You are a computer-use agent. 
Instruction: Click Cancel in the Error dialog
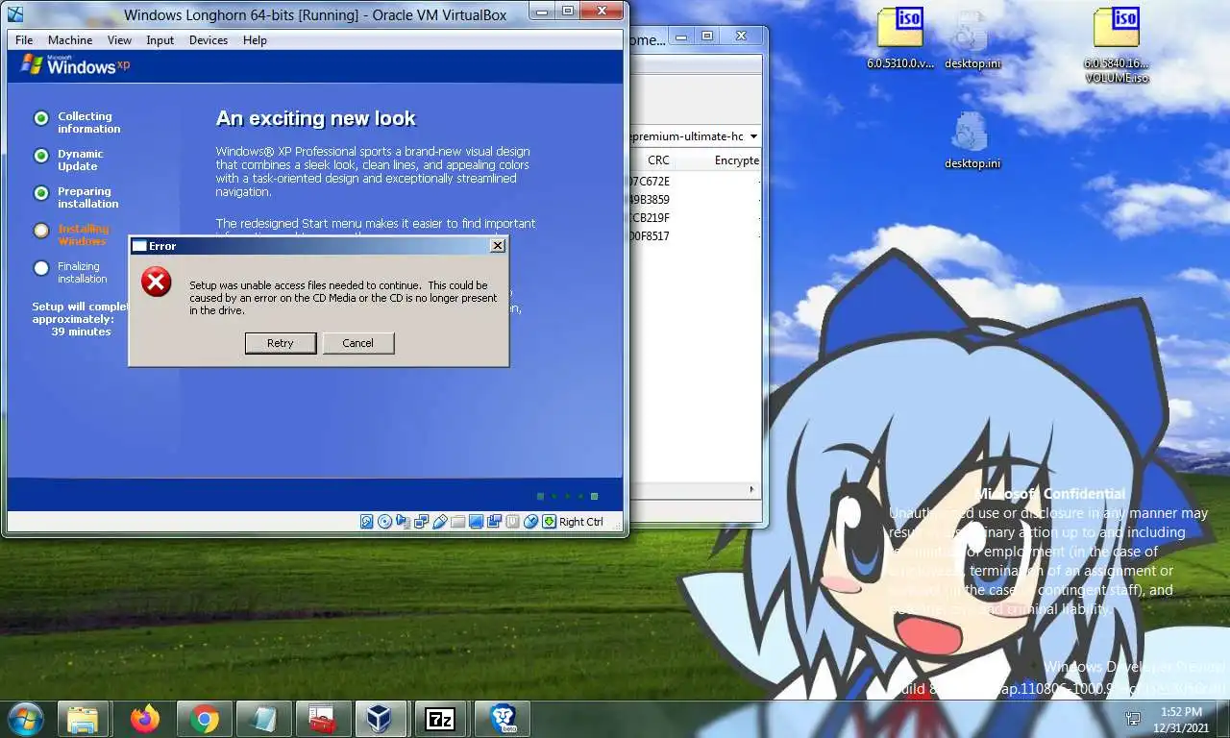[x=357, y=343]
